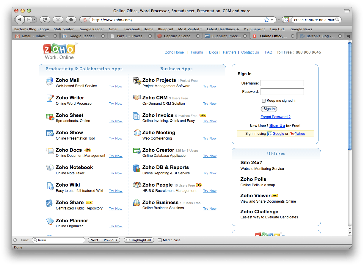This screenshot has width=364, height=266.
Task: Switch to the Barton's Blog tab
Action: (x=321, y=36)
